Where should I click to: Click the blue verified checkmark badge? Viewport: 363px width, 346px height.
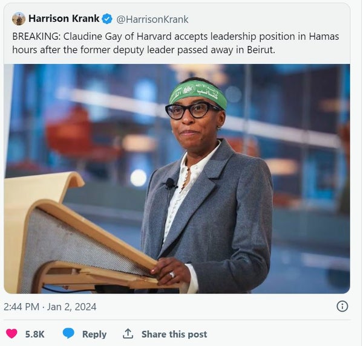(107, 19)
